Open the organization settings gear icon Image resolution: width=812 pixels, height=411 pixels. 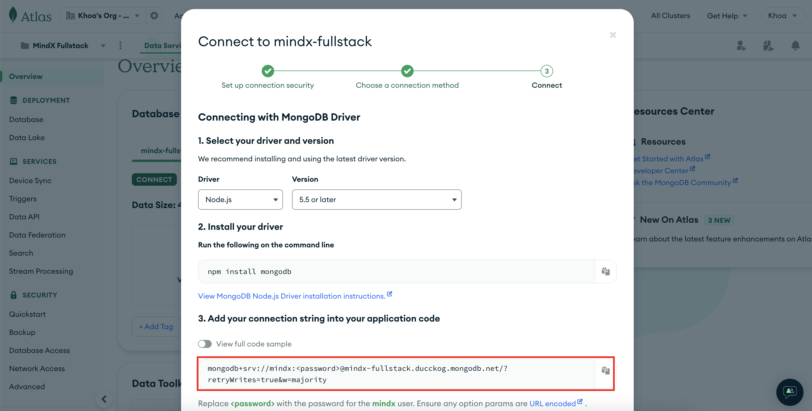tap(154, 16)
